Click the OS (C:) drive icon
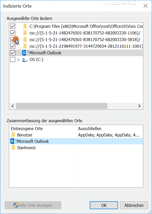Image resolution: width=152 pixels, height=214 pixels. [25, 60]
